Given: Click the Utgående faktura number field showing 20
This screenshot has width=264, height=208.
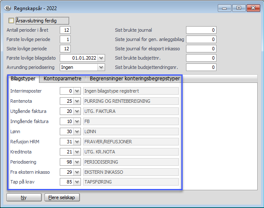Looking at the screenshot, I should [x=67, y=111].
